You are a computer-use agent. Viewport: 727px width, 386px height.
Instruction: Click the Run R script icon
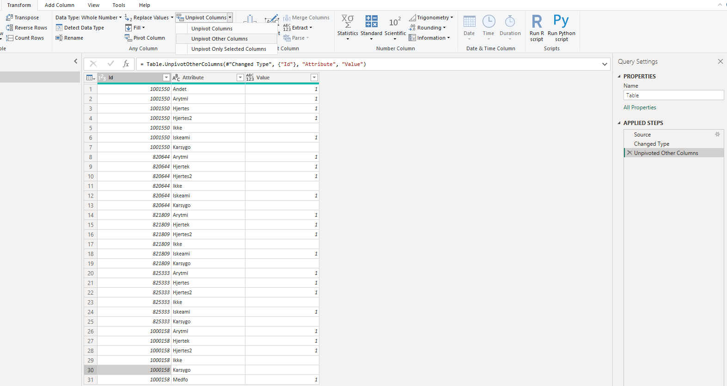pos(537,21)
